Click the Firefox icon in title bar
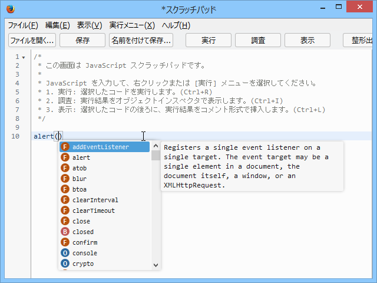 pyautogui.click(x=11, y=9)
